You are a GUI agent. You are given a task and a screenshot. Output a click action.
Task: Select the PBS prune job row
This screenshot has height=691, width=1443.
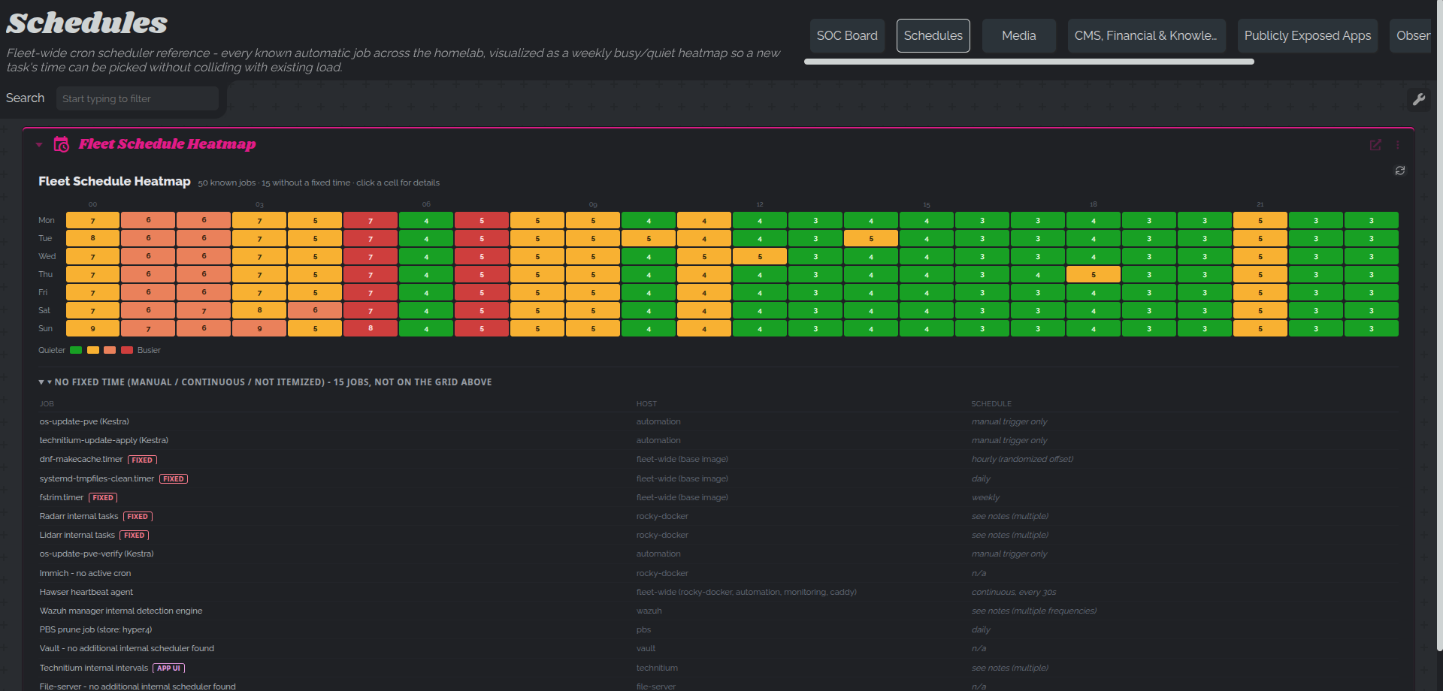click(x=718, y=629)
